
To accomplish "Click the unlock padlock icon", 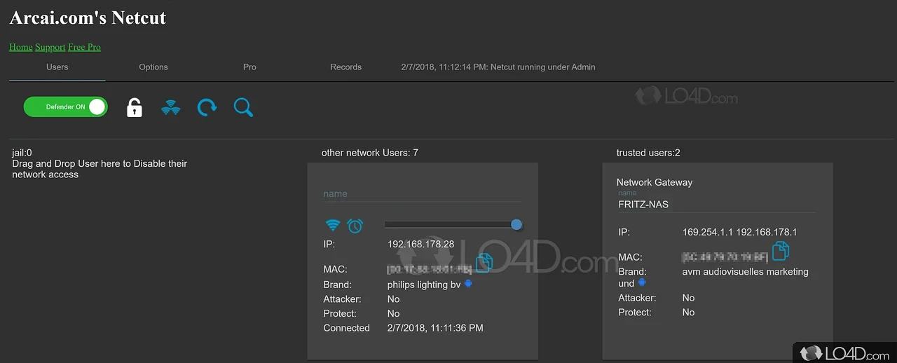I will tap(135, 107).
